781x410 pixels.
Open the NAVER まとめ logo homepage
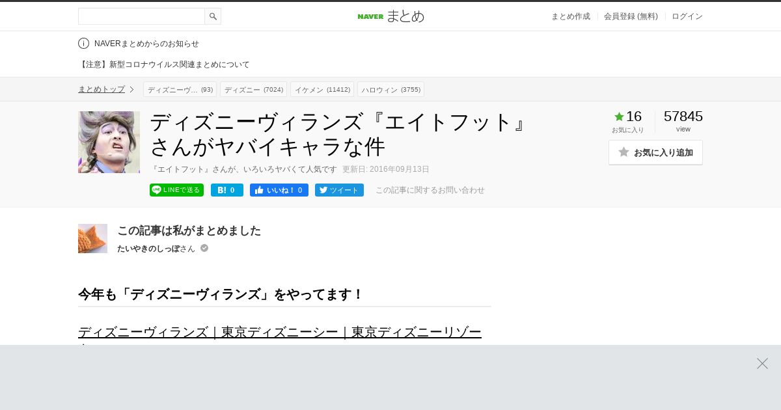390,16
